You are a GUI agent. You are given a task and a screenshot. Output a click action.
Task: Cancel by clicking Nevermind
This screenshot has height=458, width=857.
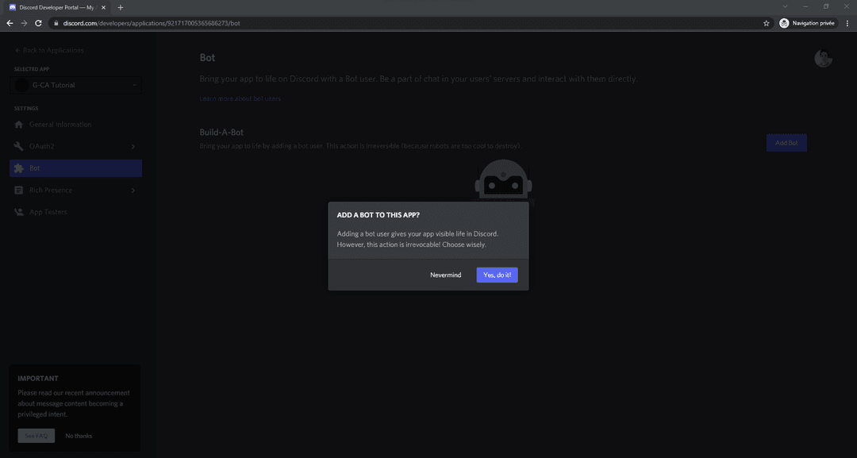click(x=445, y=275)
